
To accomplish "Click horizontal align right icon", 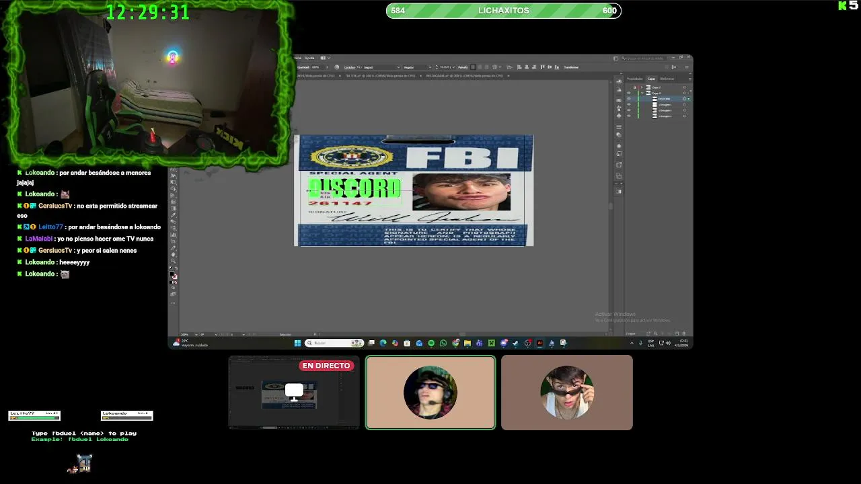I will point(533,67).
